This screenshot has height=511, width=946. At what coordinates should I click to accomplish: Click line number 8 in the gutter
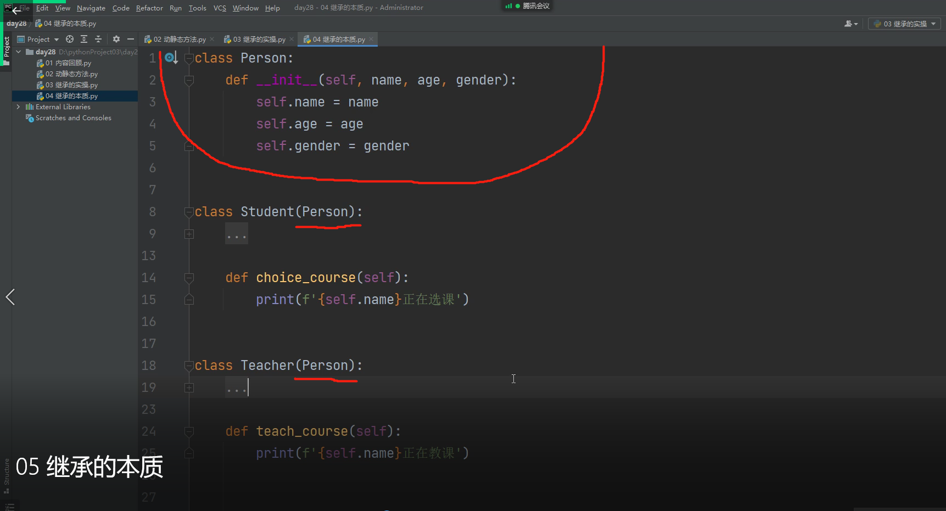153,212
